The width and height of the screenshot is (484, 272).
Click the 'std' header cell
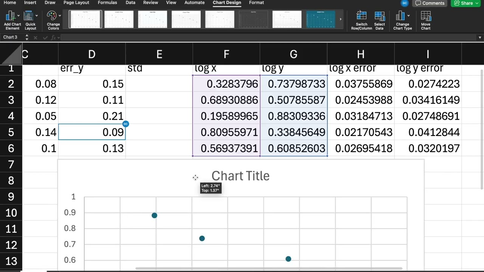click(159, 69)
